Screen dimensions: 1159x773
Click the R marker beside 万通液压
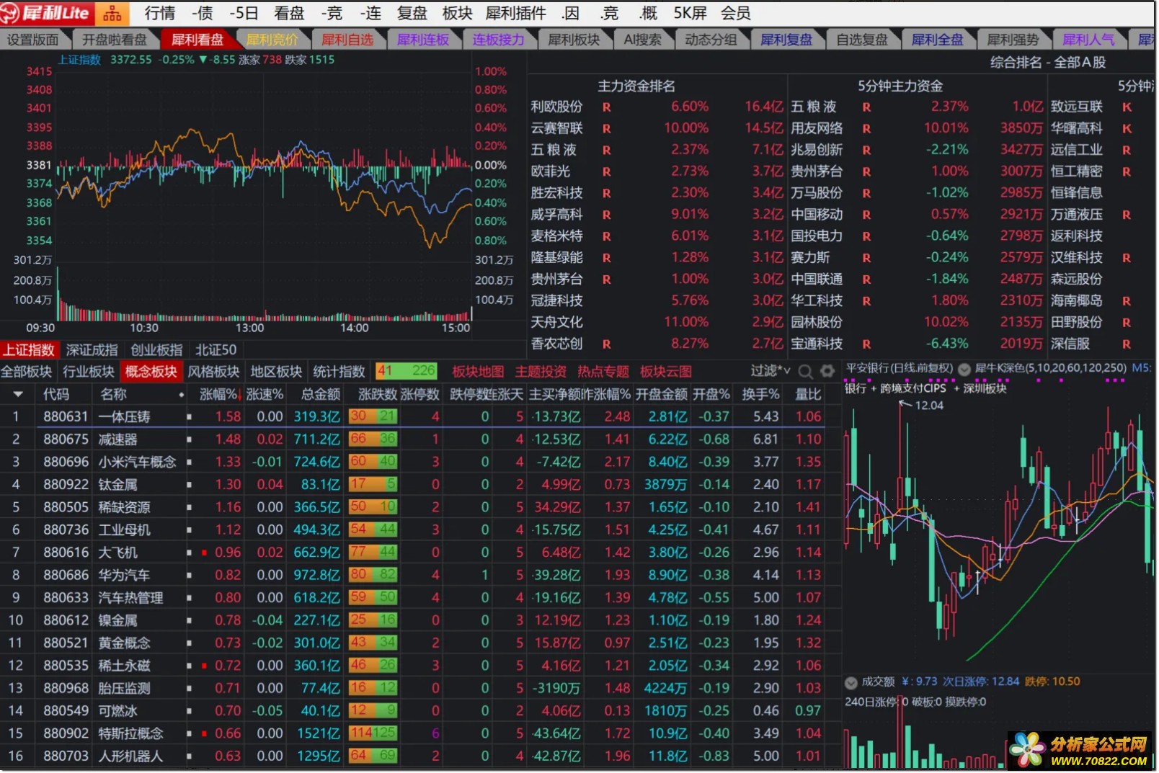(1127, 215)
